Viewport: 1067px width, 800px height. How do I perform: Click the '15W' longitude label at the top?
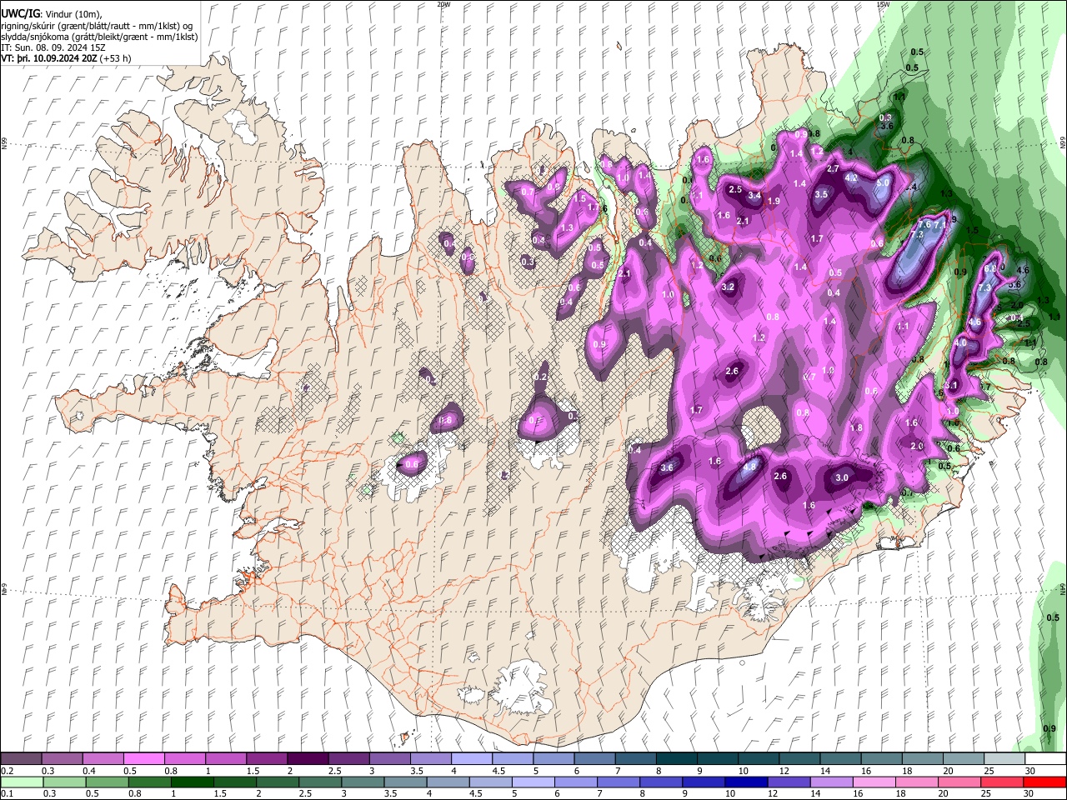[x=883, y=4]
